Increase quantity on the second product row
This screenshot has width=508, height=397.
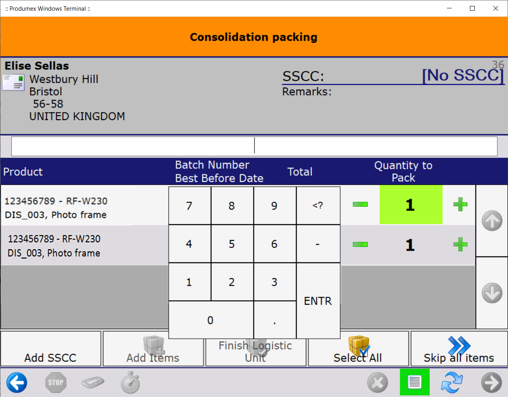460,244
